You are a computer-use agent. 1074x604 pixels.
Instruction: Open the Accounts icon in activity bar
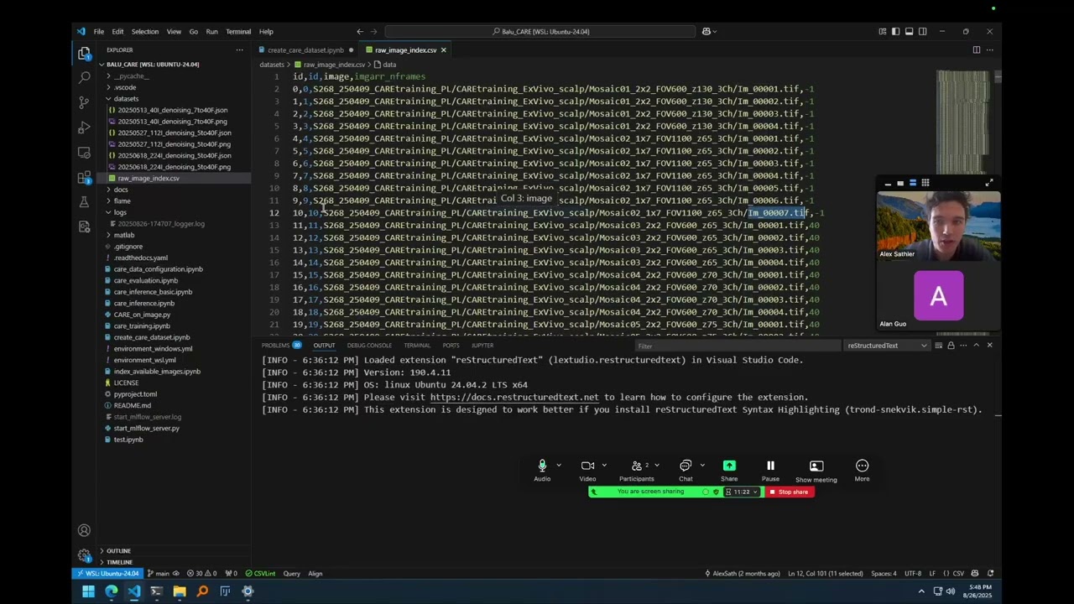84,530
